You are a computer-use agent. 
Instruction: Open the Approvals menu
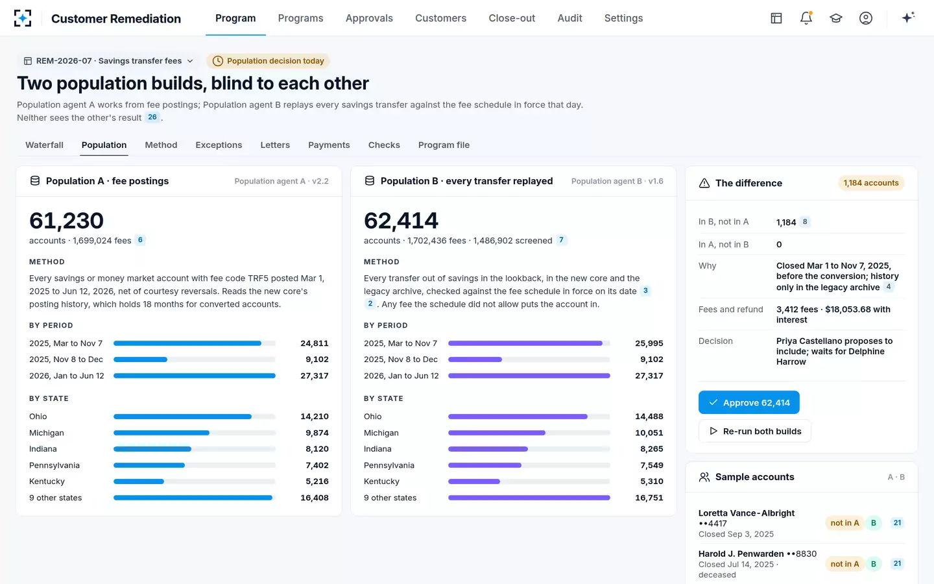(x=369, y=18)
